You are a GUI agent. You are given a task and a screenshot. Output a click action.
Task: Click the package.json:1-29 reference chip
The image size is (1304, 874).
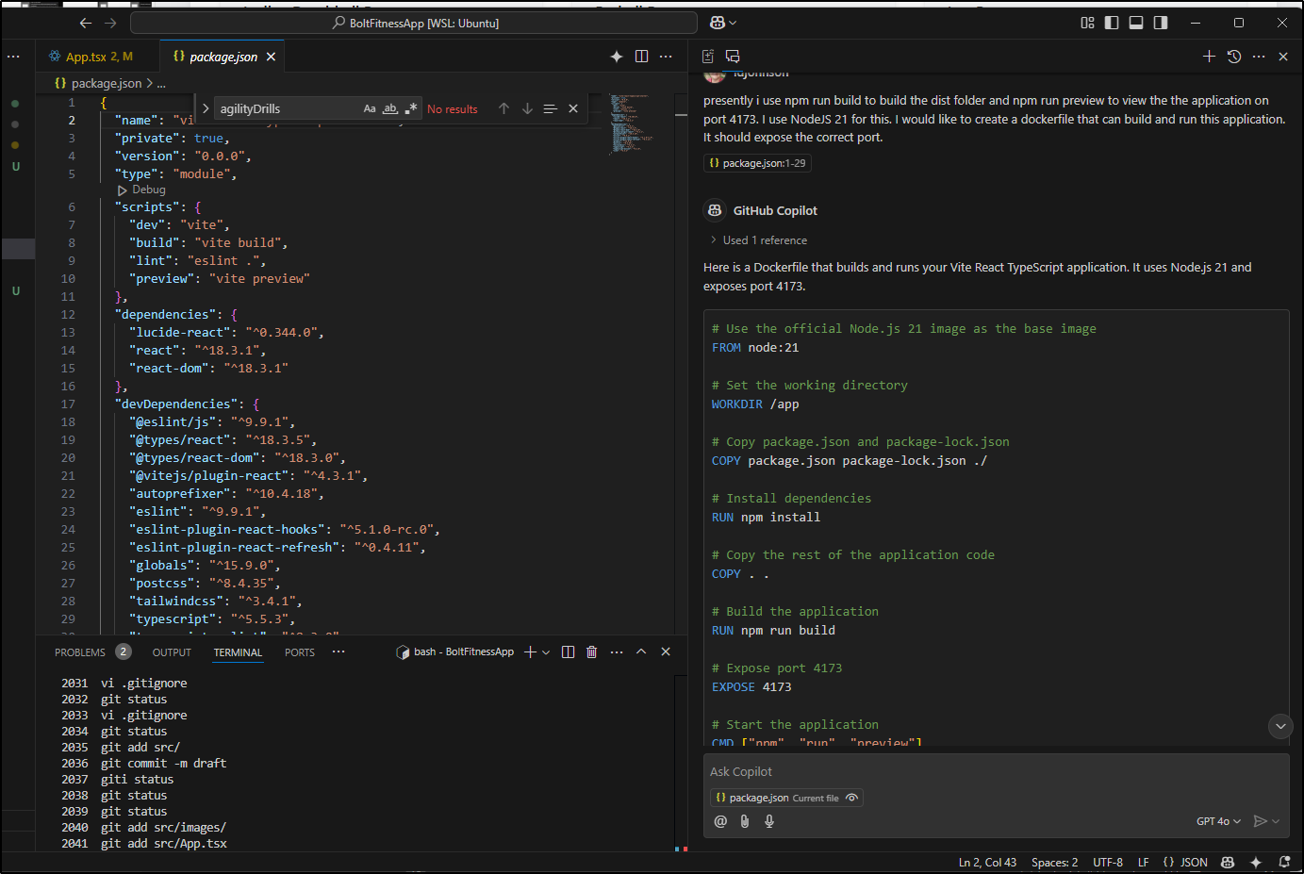757,163
